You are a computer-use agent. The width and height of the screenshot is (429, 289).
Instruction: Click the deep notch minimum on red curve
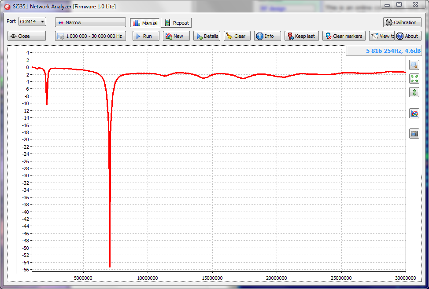coord(110,266)
